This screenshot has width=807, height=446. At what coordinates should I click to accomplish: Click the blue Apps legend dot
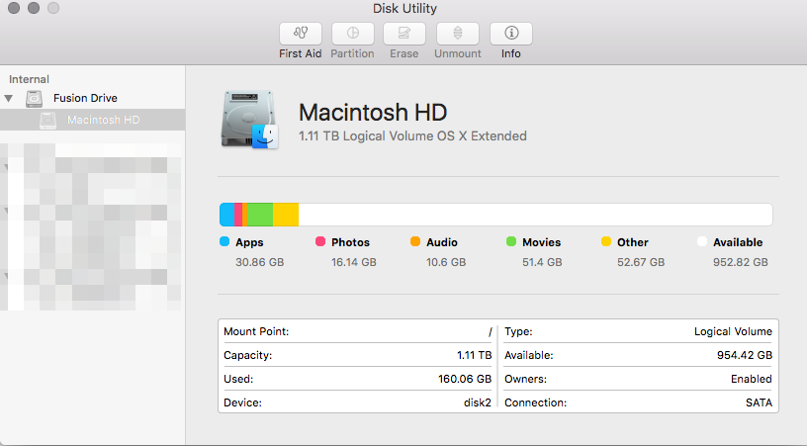pos(224,241)
